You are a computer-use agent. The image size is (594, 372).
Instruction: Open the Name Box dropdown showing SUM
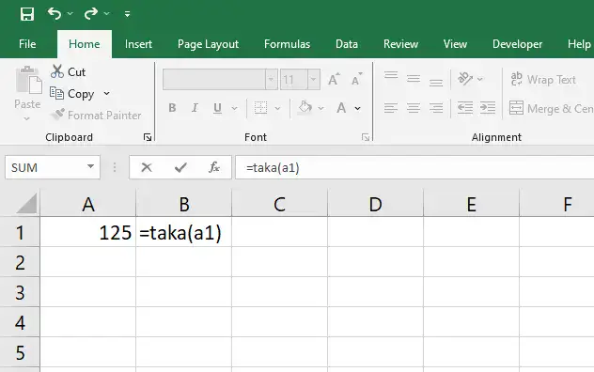(x=90, y=166)
